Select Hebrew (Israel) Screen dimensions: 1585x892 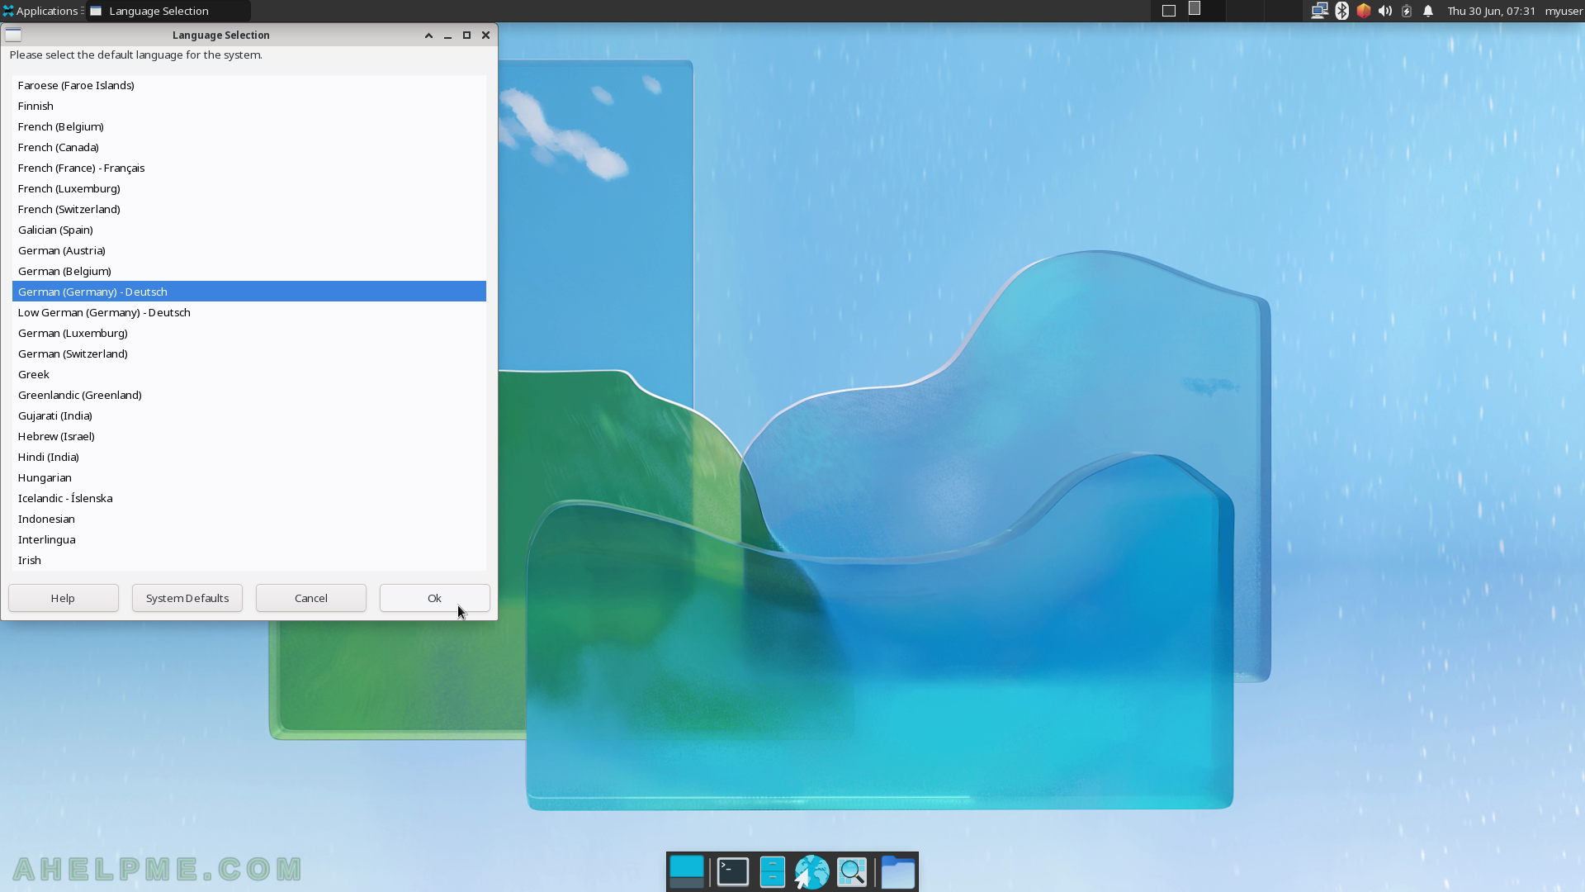tap(249, 436)
